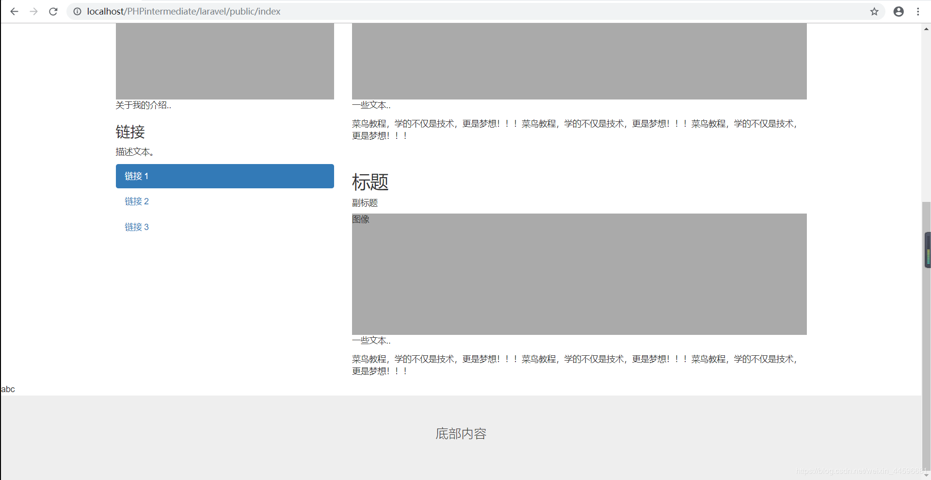Click the 链接 heading in the sidebar

tap(130, 132)
